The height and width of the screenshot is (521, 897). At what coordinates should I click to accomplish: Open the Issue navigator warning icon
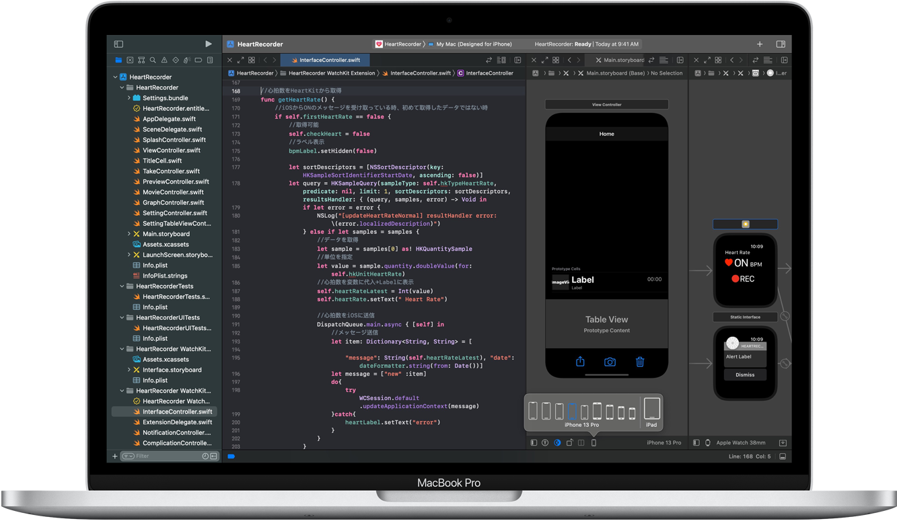pyautogui.click(x=164, y=61)
